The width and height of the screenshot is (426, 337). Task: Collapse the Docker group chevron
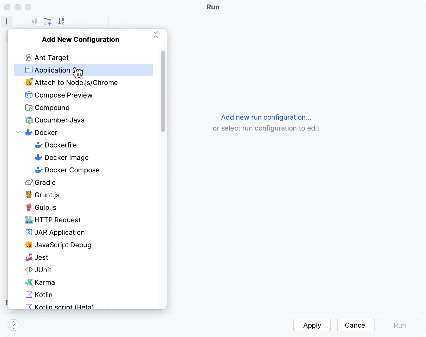pos(18,132)
